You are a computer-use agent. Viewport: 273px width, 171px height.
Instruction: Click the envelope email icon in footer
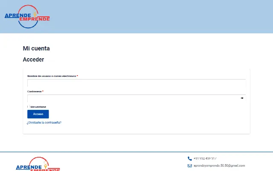pyautogui.click(x=189, y=165)
